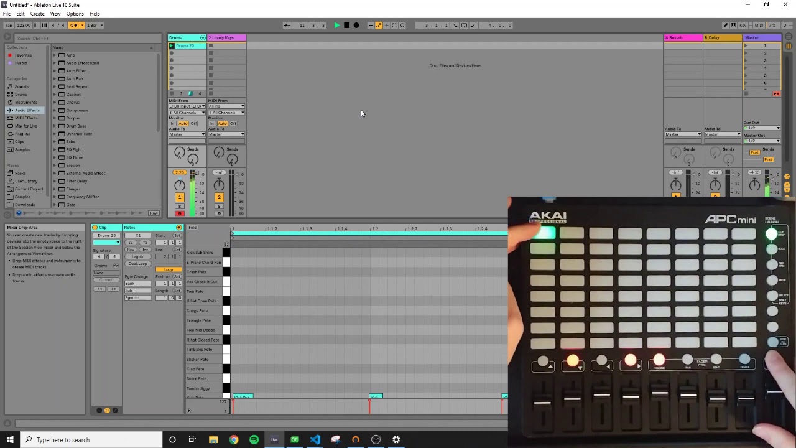Image resolution: width=796 pixels, height=448 pixels.
Task: Toggle Automation Arm in the transport bar
Action: 378,25
